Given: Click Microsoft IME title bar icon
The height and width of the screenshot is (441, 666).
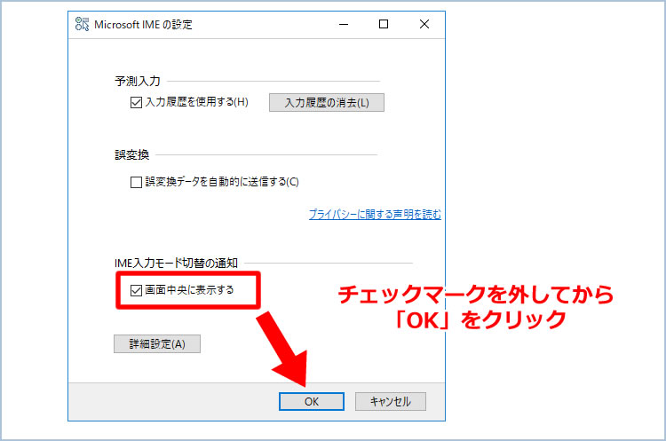Looking at the screenshot, I should point(82,24).
